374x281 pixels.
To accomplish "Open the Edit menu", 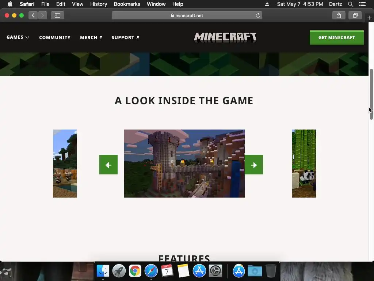I will pos(61,4).
